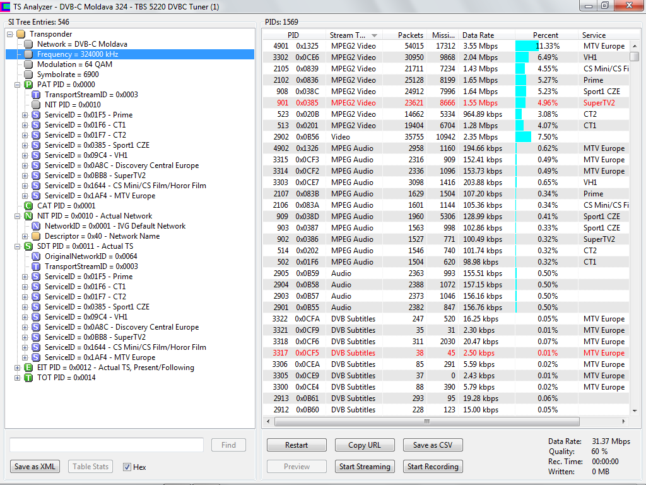Image resolution: width=646 pixels, height=485 pixels.
Task: Click the TS Analyzer title bar app icon
Action: point(5,6)
